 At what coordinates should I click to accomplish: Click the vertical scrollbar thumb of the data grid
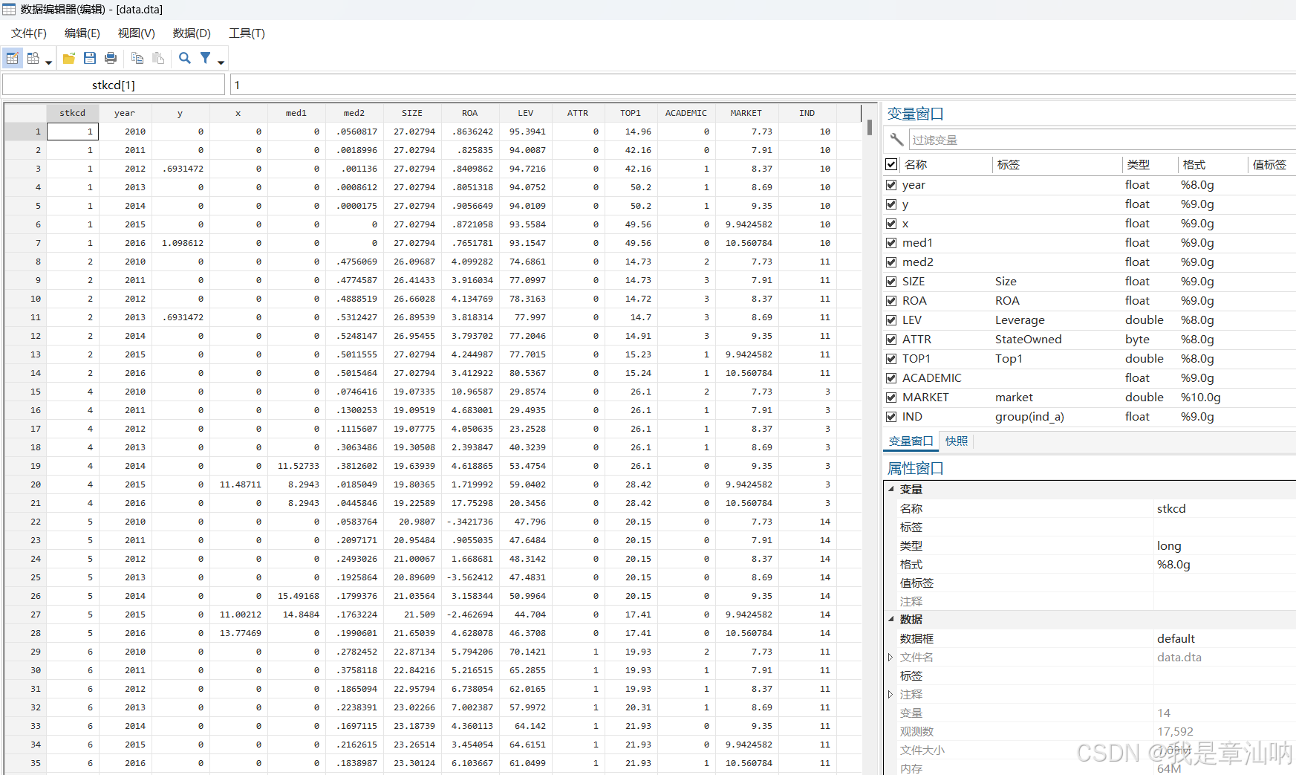[869, 127]
